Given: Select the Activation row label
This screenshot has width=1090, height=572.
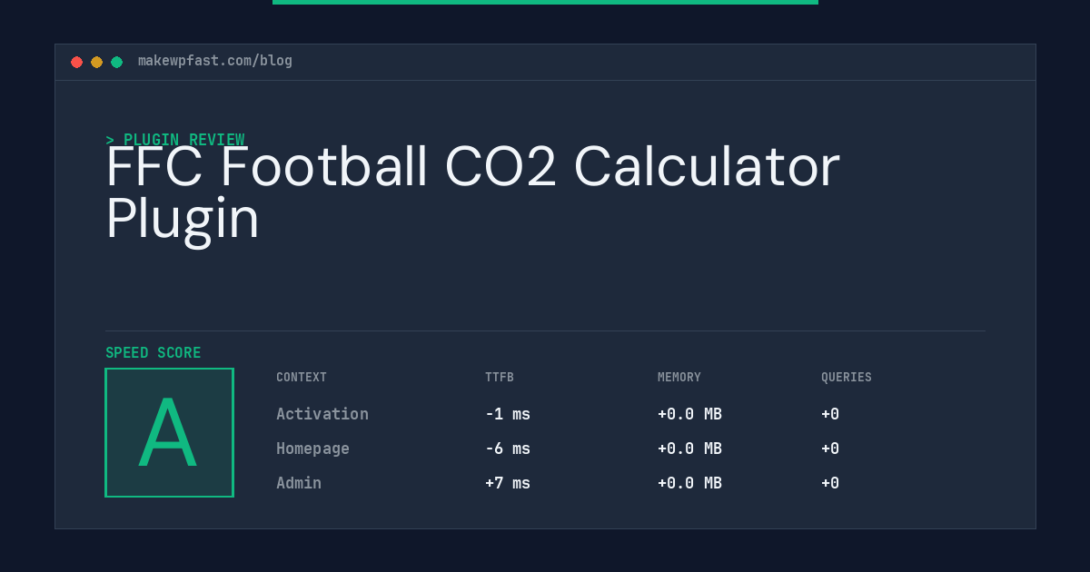Looking at the screenshot, I should [322, 414].
